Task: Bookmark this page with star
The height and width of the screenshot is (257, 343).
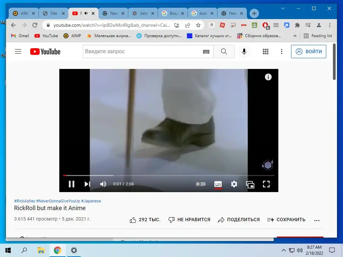Action: click(198, 25)
